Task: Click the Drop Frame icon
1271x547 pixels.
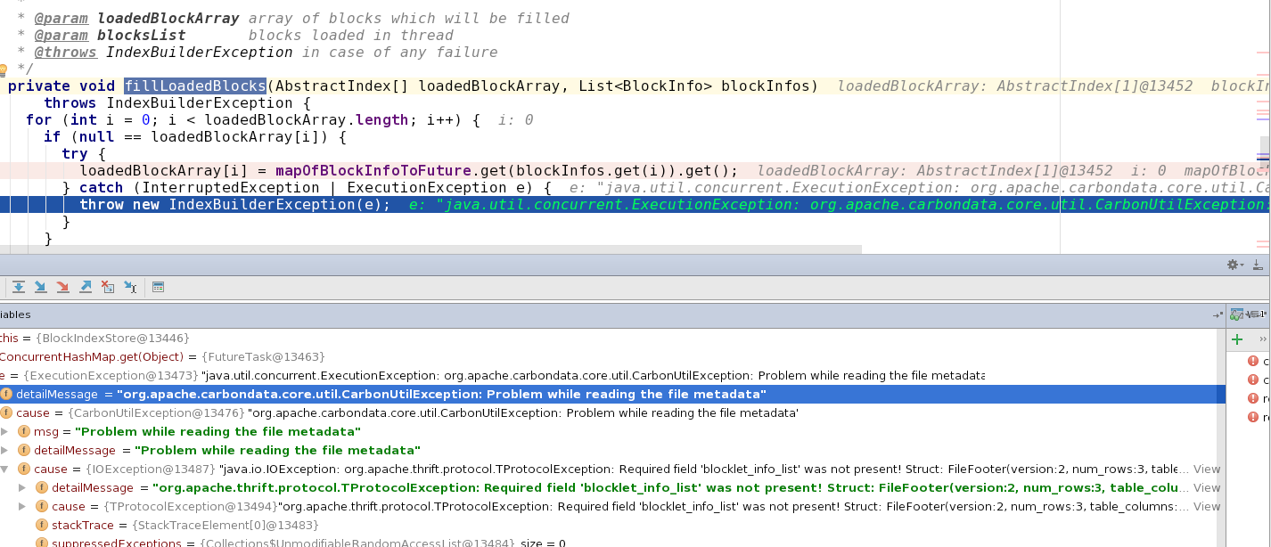Action: pos(108,287)
